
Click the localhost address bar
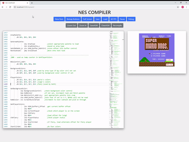[x=94, y=7]
